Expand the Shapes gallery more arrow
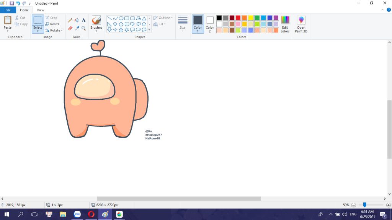Screen dimensions: 392x220 [149, 30]
